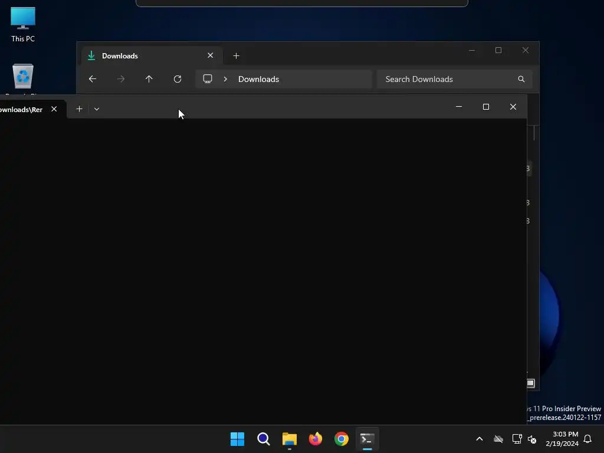
Task: Open taskbar Search
Action: (264, 439)
